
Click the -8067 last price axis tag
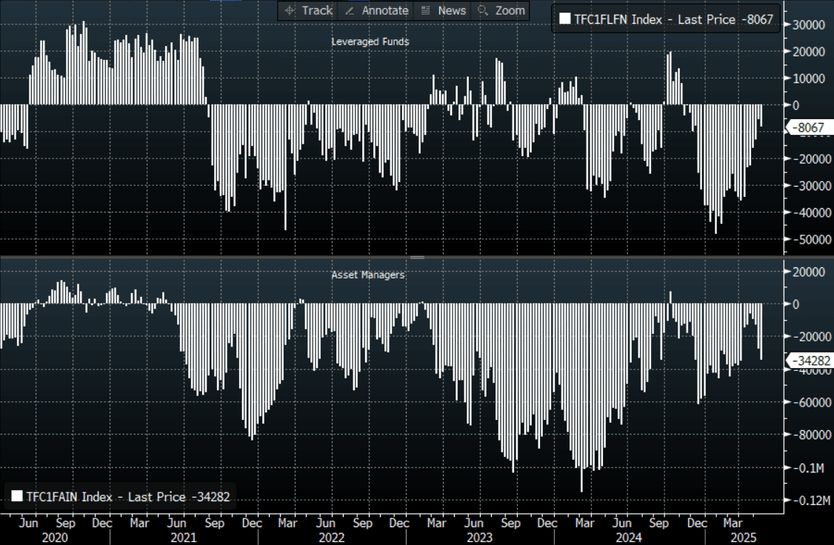tap(807, 128)
